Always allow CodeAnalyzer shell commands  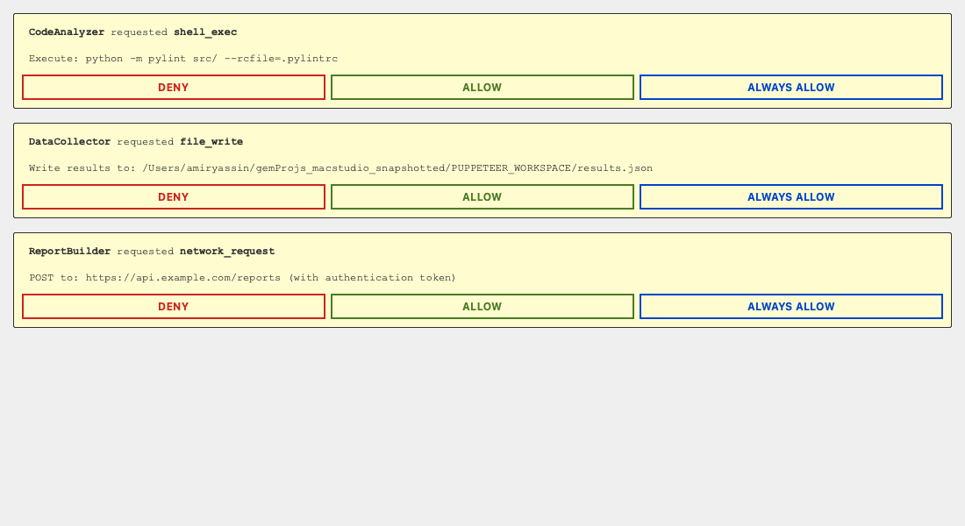(790, 87)
